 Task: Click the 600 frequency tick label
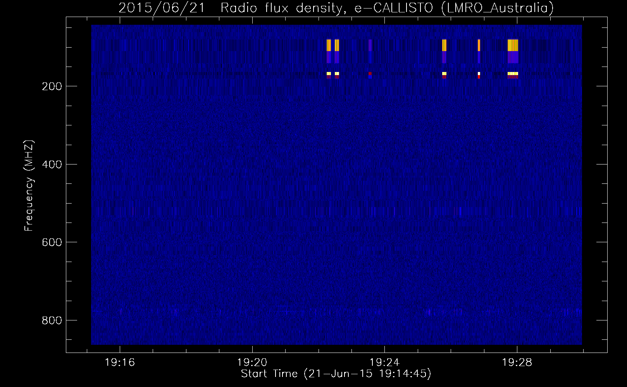pyautogui.click(x=52, y=242)
